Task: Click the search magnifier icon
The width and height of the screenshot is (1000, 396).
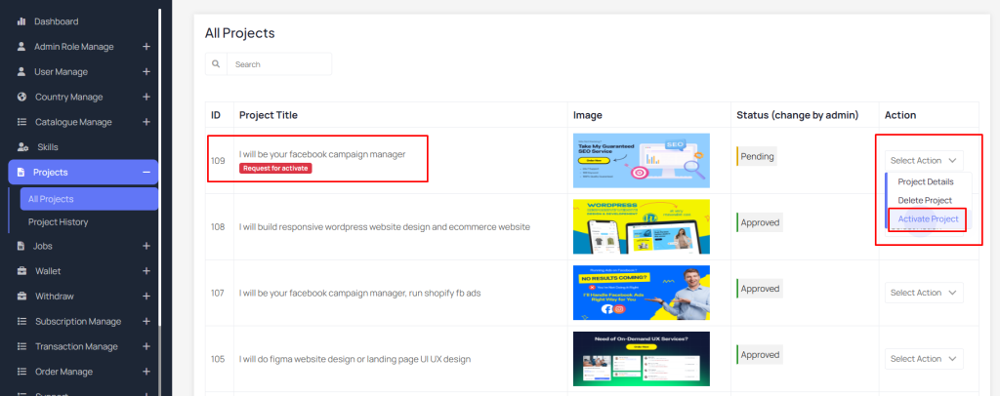Action: (x=216, y=64)
